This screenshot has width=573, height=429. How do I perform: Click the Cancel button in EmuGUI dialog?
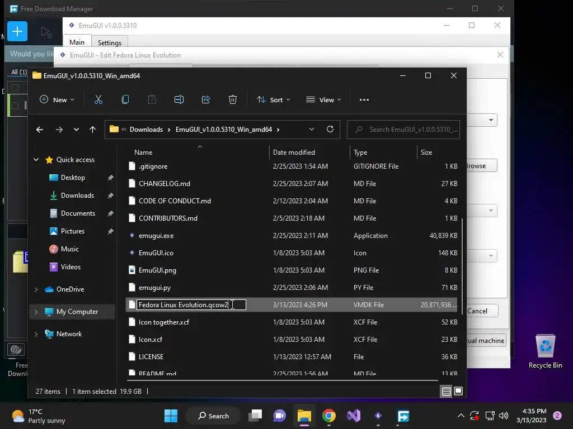482,311
